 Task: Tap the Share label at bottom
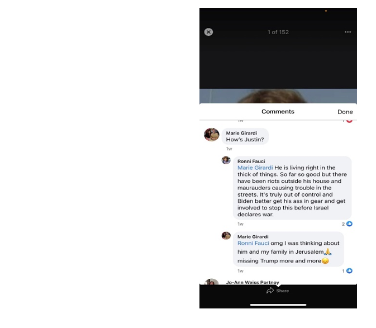tap(282, 291)
